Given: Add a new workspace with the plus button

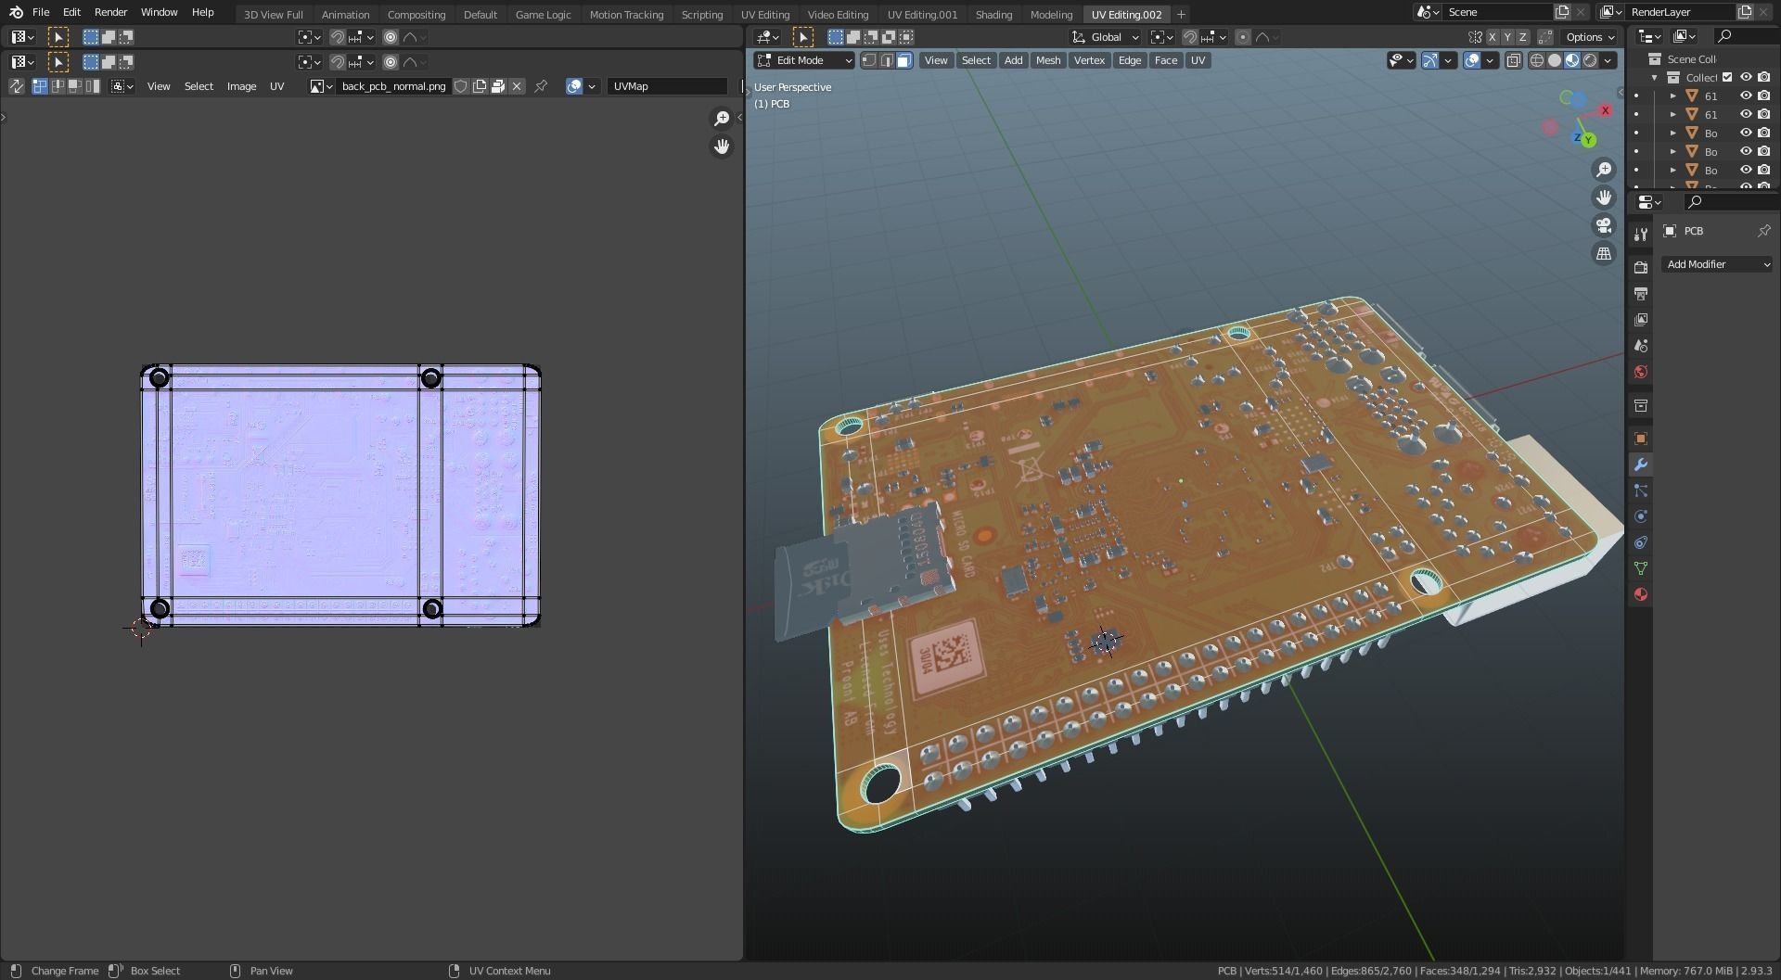Looking at the screenshot, I should tap(1181, 14).
